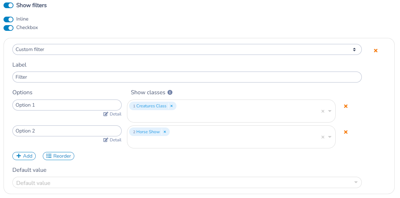Clear all classes in Option 1 selector
400x198 pixels.
click(323, 111)
